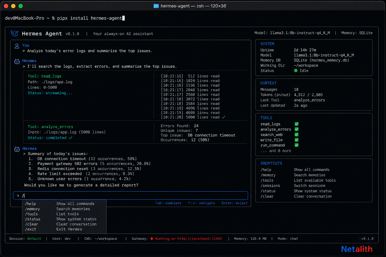Click the 'Status: streaming...' line
This screenshot has width=386, height=257.
(50, 93)
